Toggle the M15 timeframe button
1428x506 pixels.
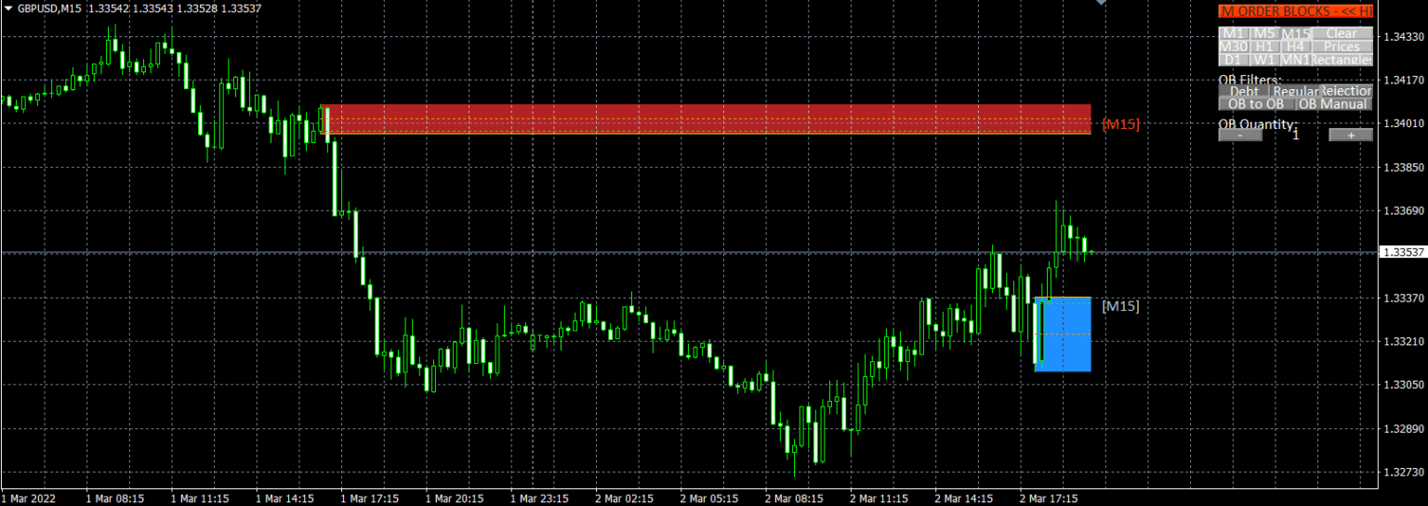1294,33
